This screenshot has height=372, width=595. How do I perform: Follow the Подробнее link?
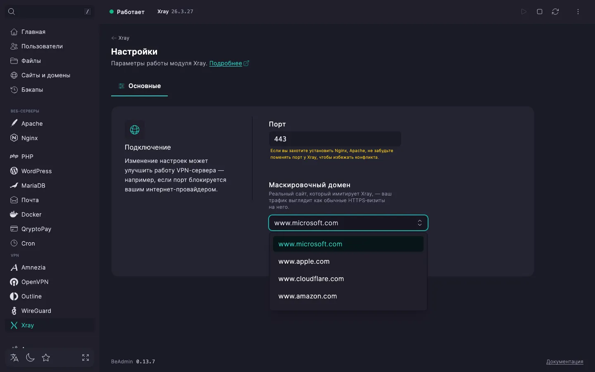tap(226, 63)
